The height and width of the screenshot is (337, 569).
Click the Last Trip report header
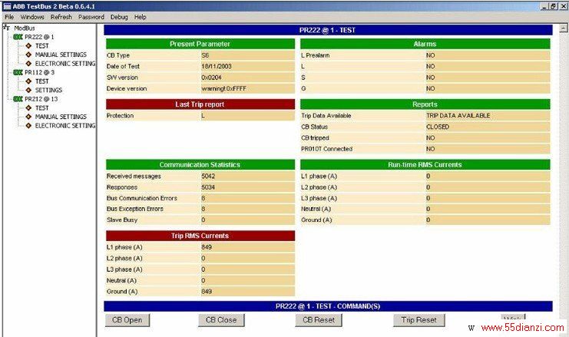pyautogui.click(x=200, y=104)
